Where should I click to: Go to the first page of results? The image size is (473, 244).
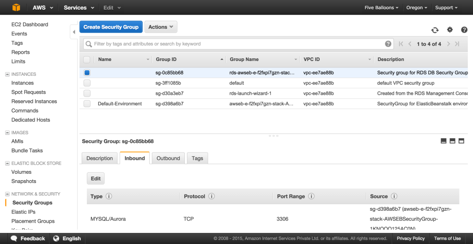[x=401, y=44]
